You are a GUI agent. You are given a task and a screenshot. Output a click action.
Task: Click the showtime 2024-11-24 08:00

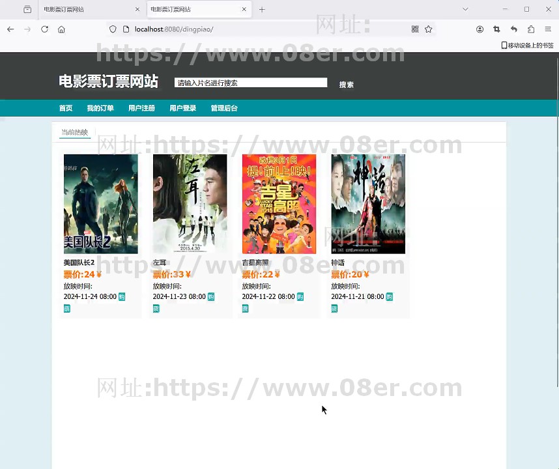coord(90,297)
